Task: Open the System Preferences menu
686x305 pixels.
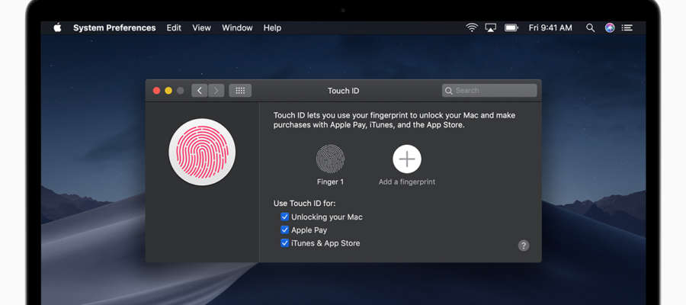Action: click(114, 27)
